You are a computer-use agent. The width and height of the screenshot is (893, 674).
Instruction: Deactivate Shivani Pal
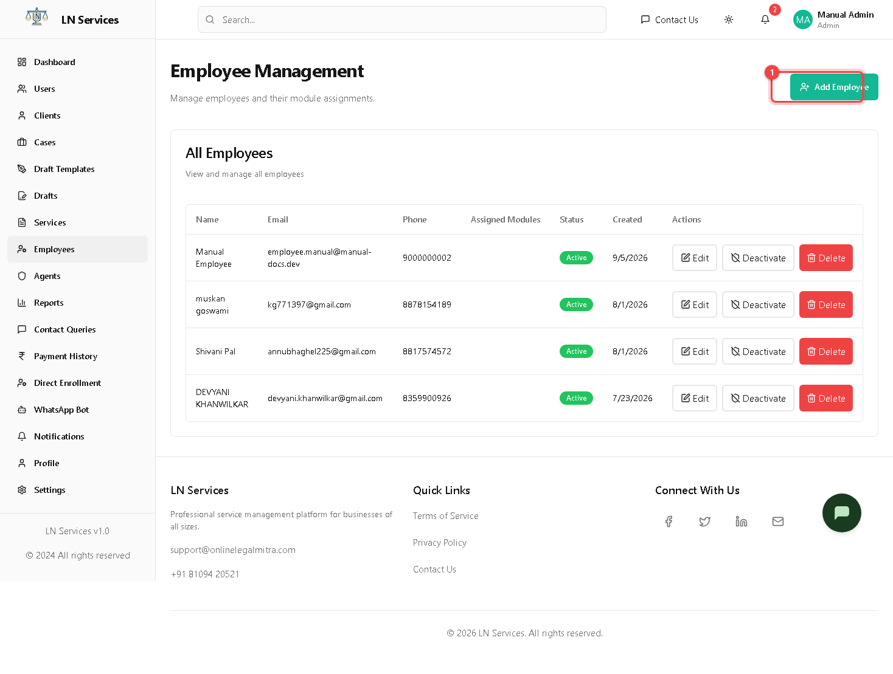coord(758,351)
